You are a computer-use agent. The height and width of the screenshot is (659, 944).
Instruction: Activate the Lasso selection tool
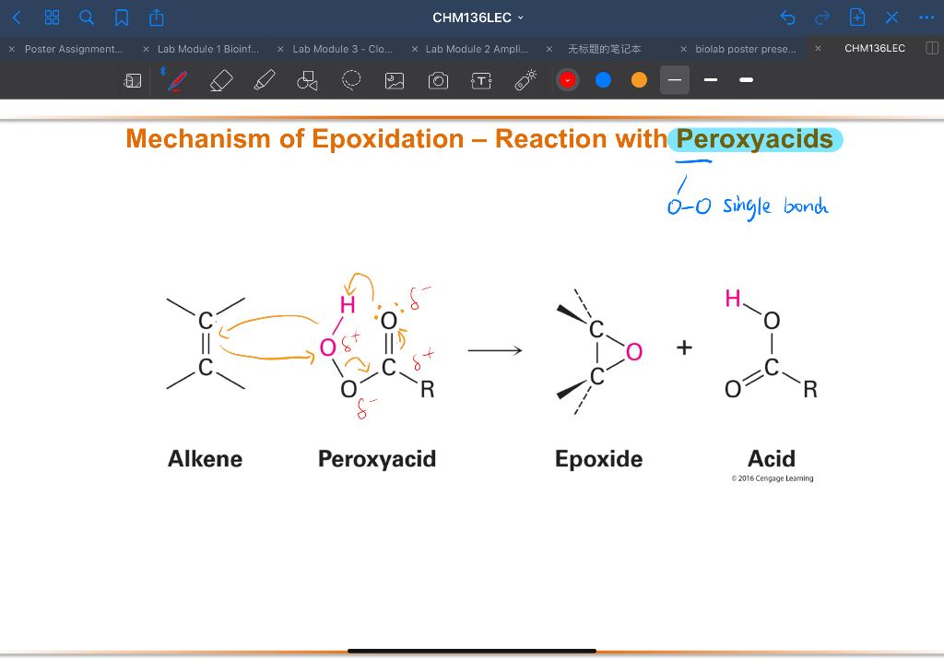click(x=350, y=80)
